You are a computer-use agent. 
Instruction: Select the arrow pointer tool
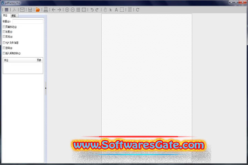click(x=111, y=10)
